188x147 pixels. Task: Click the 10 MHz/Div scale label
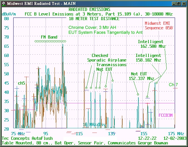click(x=95, y=124)
